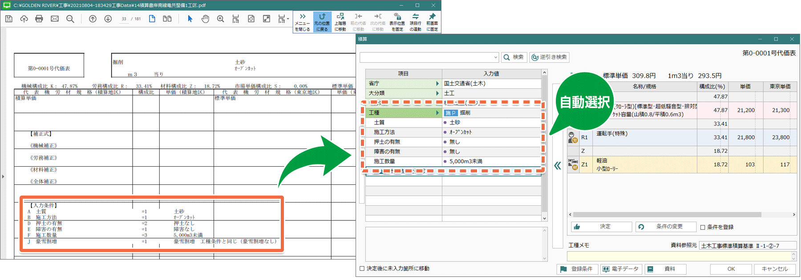
Task: Click the scroll up arrow of the conditions list
Action: point(544,72)
